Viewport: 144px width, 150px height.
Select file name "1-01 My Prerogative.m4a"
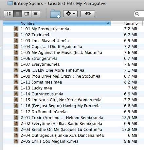[x=45, y=29]
